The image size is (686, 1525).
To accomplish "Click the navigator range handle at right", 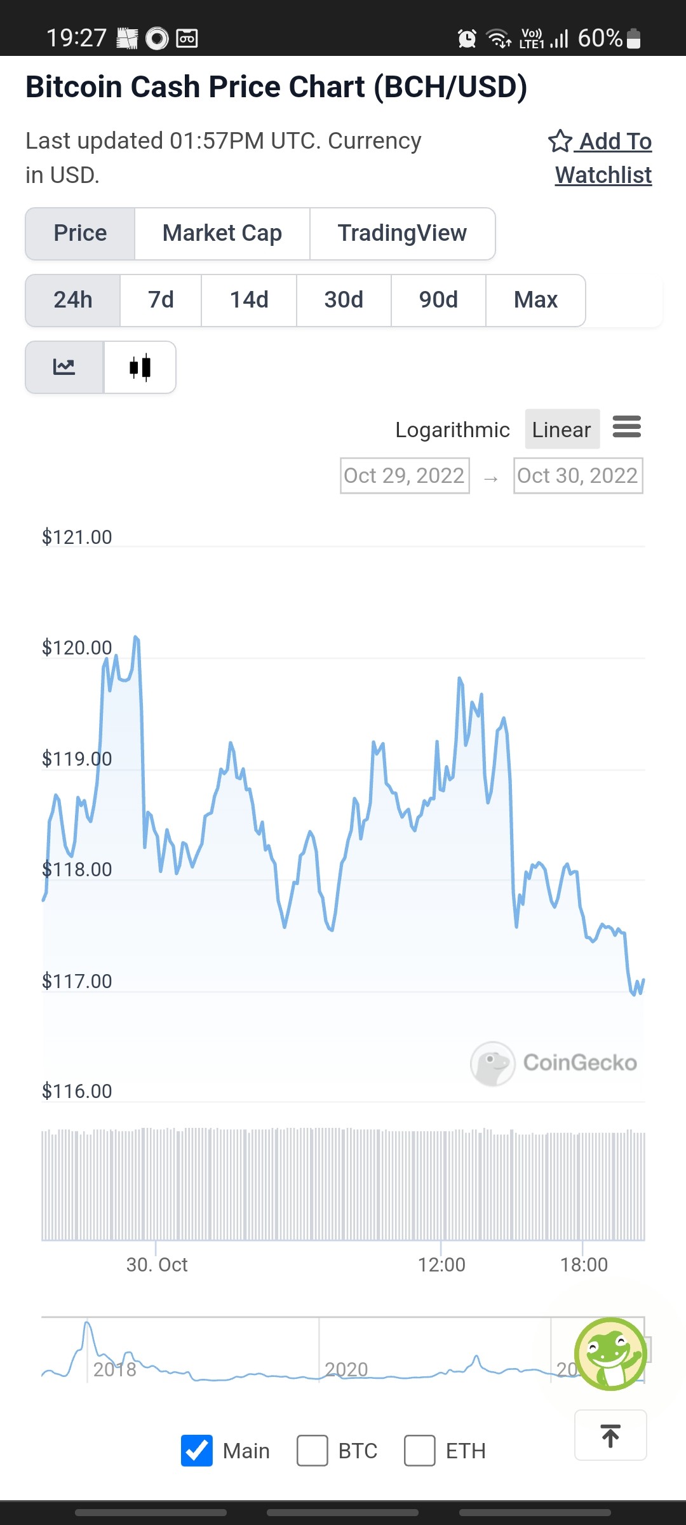I will tap(647, 1348).
